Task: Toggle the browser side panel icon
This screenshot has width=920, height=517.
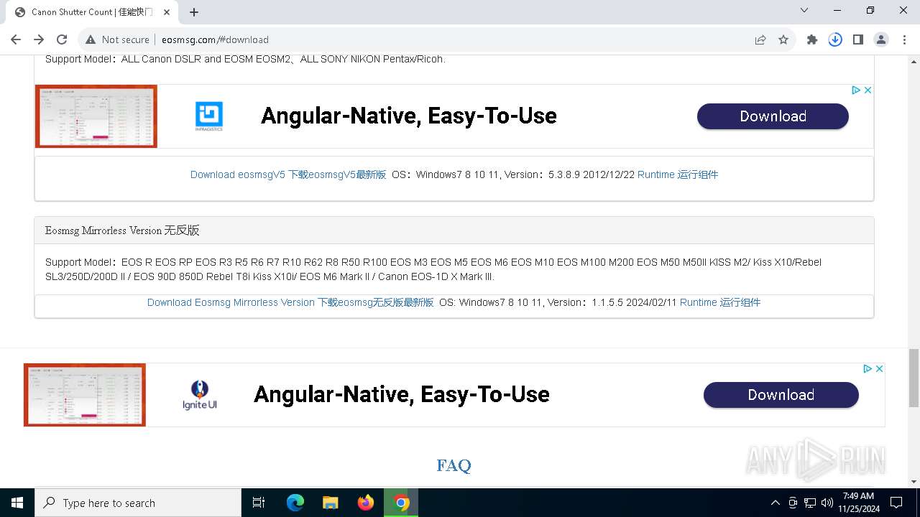Action: (858, 39)
